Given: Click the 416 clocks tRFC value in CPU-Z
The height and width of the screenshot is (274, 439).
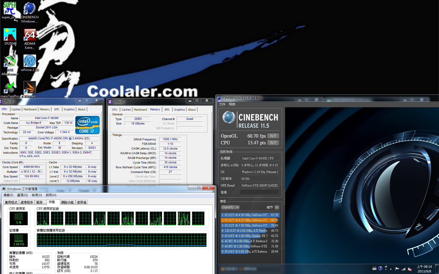Looking at the screenshot, I should tap(170, 167).
